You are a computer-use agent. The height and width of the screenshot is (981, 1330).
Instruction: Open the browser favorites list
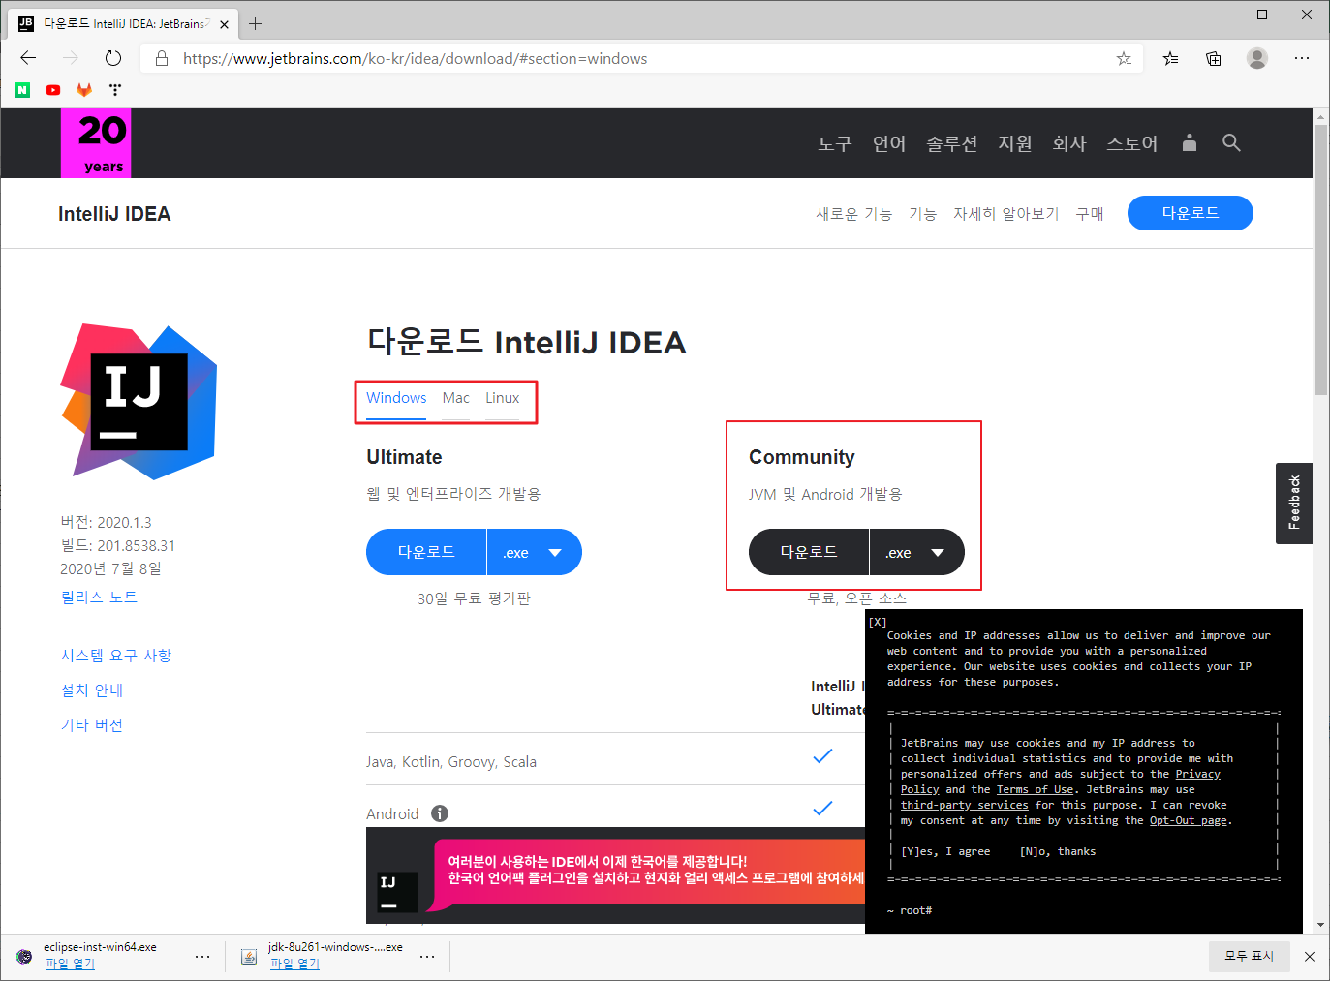(x=1171, y=59)
